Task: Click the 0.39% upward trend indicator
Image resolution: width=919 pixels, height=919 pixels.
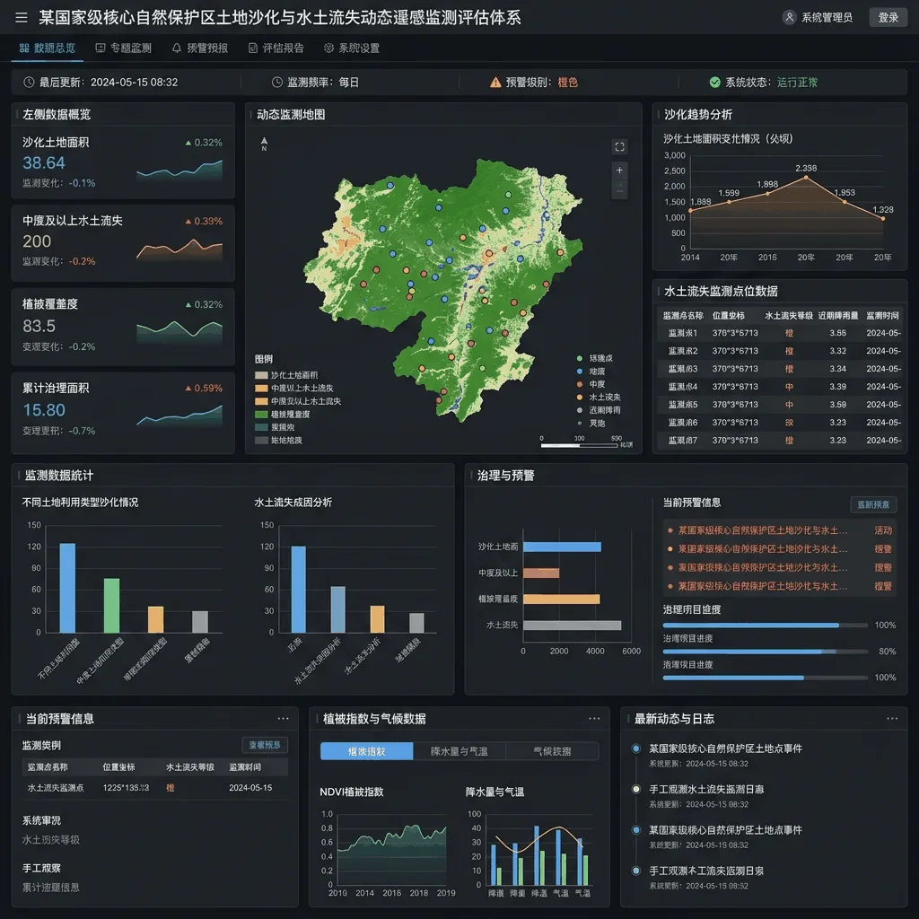Action: (204, 221)
